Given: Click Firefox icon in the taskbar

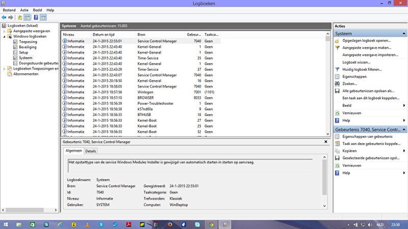Looking at the screenshot, I should tap(170, 224).
